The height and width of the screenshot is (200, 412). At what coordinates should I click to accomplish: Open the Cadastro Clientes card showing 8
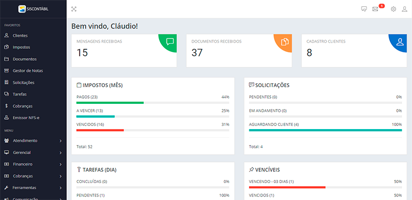tap(354, 51)
